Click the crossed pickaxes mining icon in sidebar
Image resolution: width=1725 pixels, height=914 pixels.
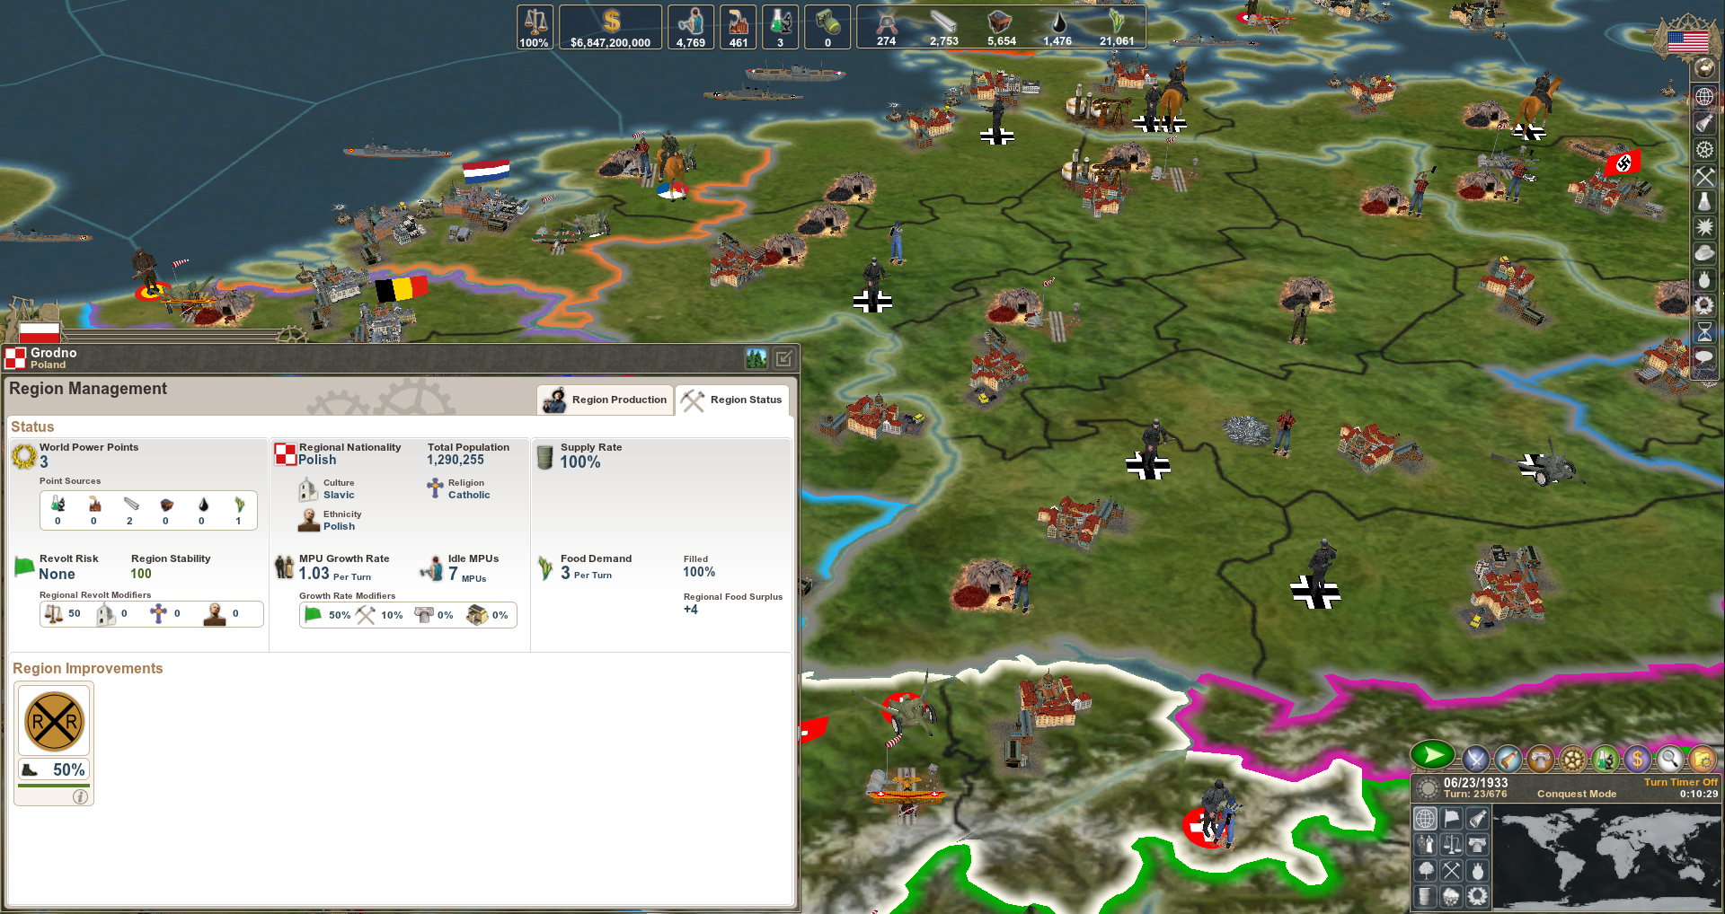pyautogui.click(x=1704, y=177)
